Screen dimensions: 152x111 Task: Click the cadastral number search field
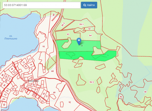point(41,5)
